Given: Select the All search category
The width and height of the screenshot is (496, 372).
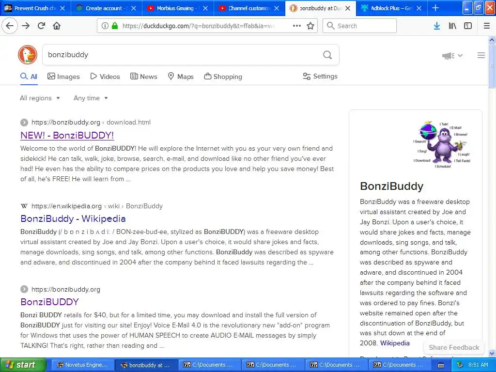Looking at the screenshot, I should 29,77.
